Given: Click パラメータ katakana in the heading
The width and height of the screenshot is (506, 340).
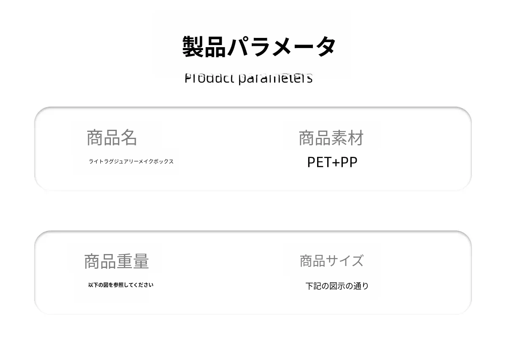Looking at the screenshot, I should click(x=282, y=46).
